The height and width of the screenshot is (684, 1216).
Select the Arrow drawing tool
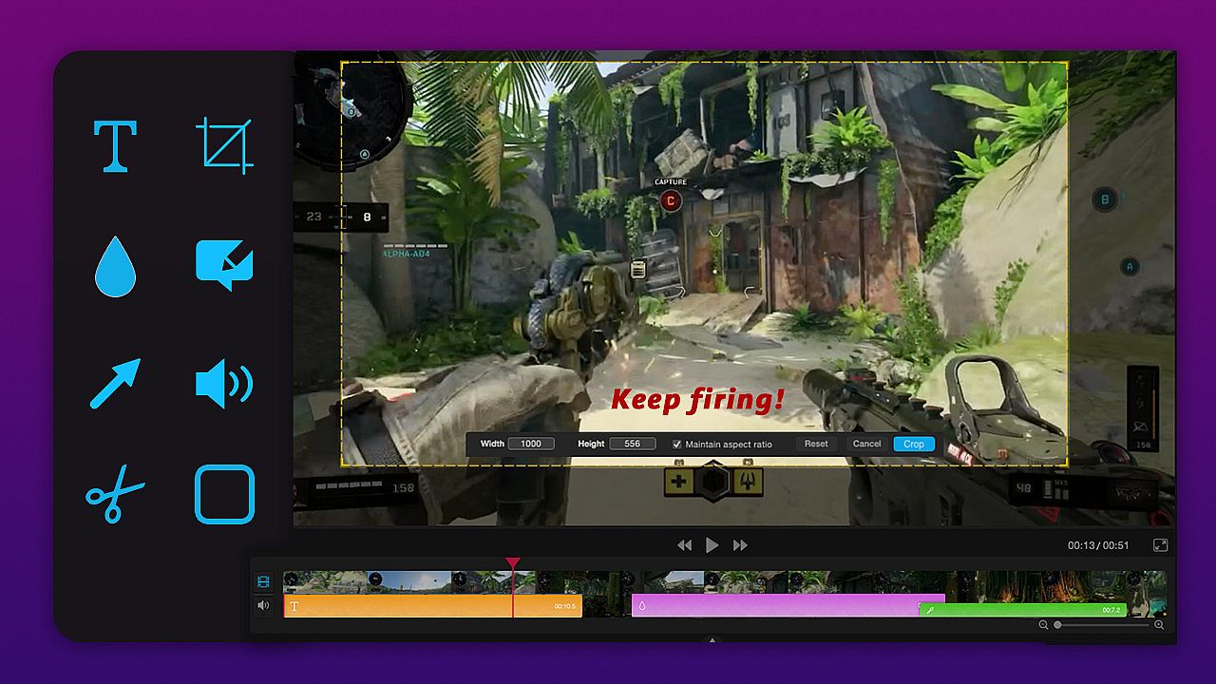click(115, 383)
